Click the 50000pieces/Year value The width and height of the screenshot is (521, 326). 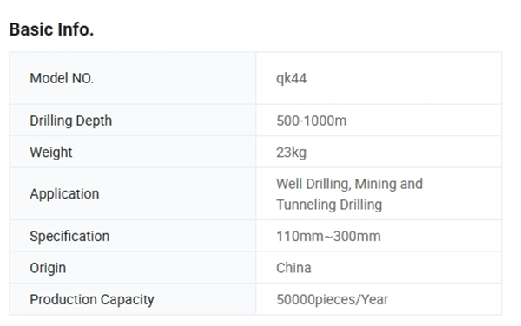333,300
